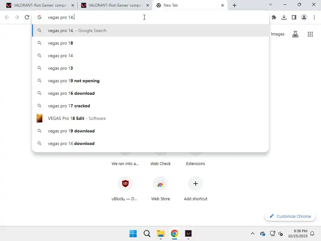Click the OneDrive cloud tray icon
This screenshot has width=321, height=241.
click(263, 233)
